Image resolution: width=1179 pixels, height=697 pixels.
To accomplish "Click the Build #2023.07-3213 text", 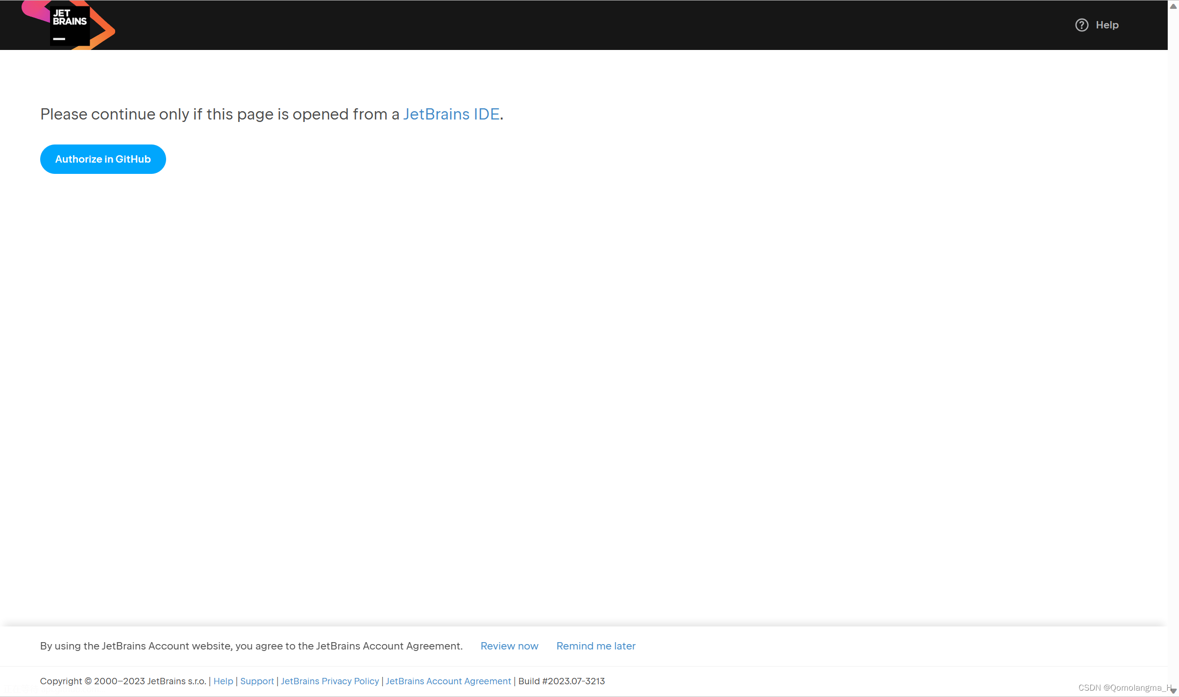I will (x=562, y=681).
